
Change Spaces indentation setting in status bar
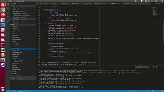137,91
